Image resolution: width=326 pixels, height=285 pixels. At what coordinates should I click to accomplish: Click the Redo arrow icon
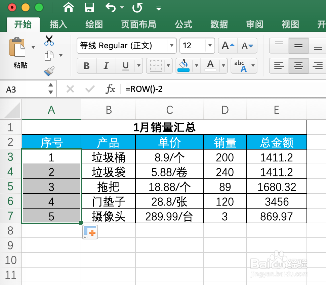coord(137,7)
